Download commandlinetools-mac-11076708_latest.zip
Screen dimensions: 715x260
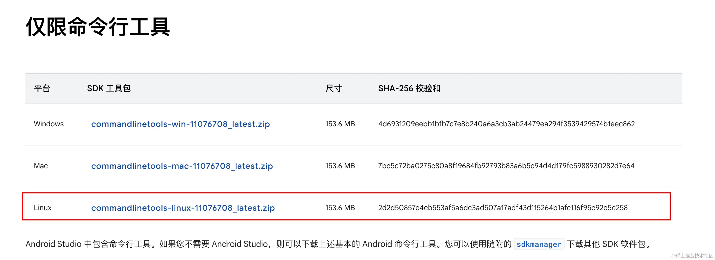[182, 166]
